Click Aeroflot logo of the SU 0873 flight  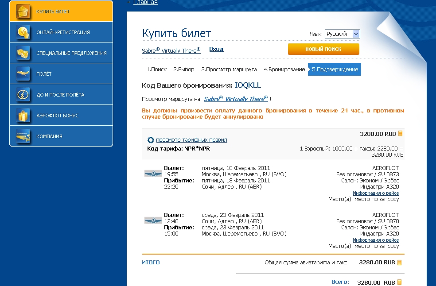coord(153,174)
